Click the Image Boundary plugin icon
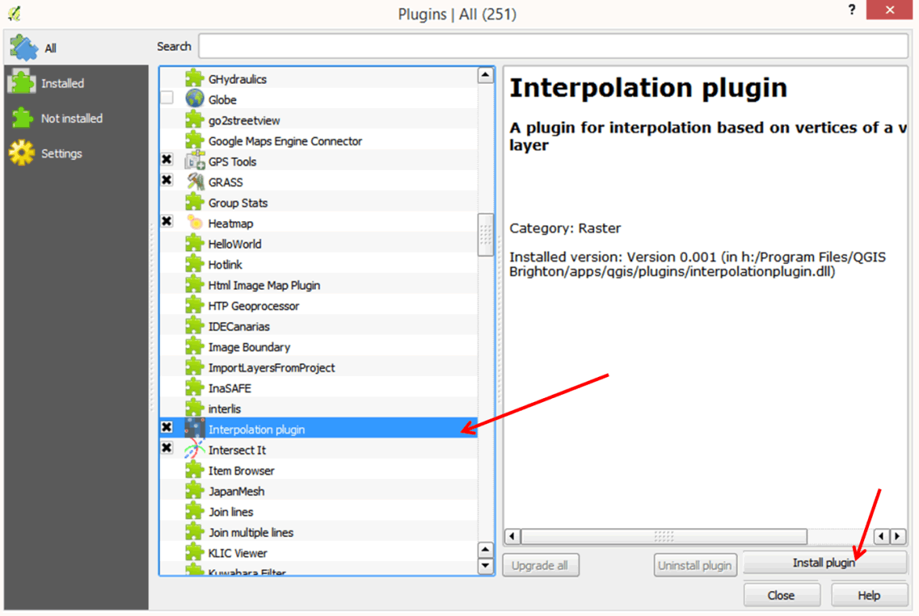 [x=194, y=346]
